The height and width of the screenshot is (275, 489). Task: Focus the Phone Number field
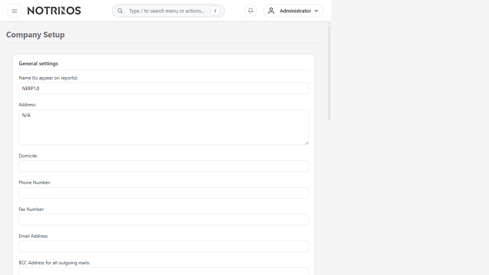coord(164,193)
